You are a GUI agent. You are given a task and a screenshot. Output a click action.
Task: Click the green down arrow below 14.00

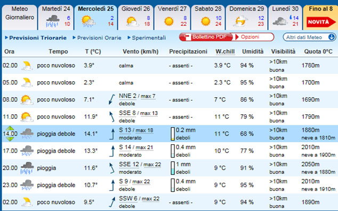10,139
